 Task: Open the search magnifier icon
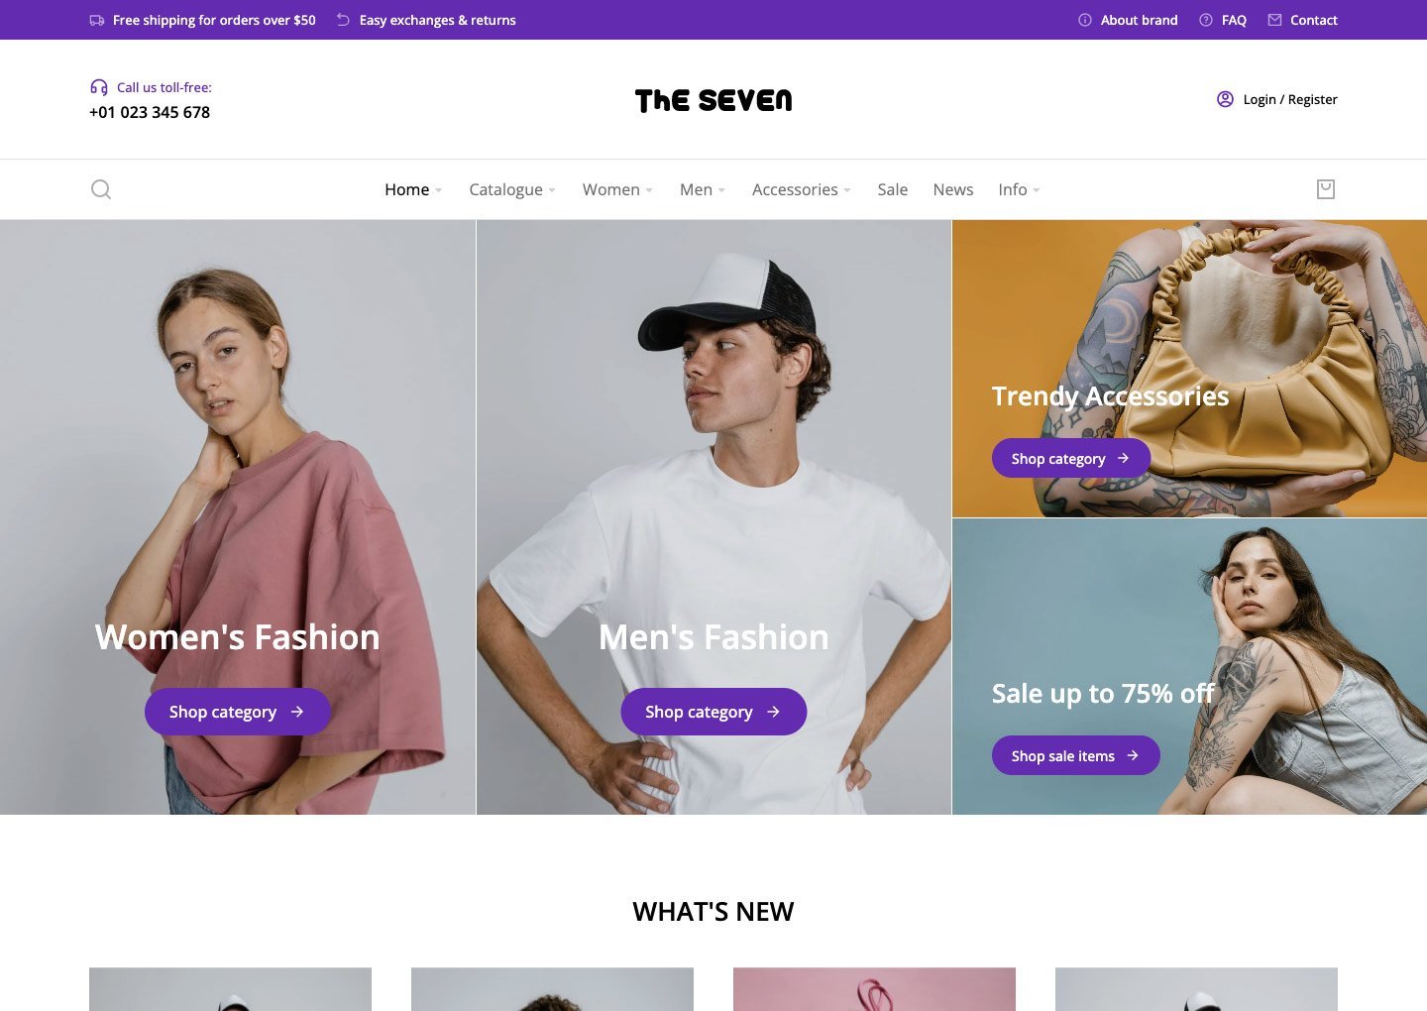(101, 189)
